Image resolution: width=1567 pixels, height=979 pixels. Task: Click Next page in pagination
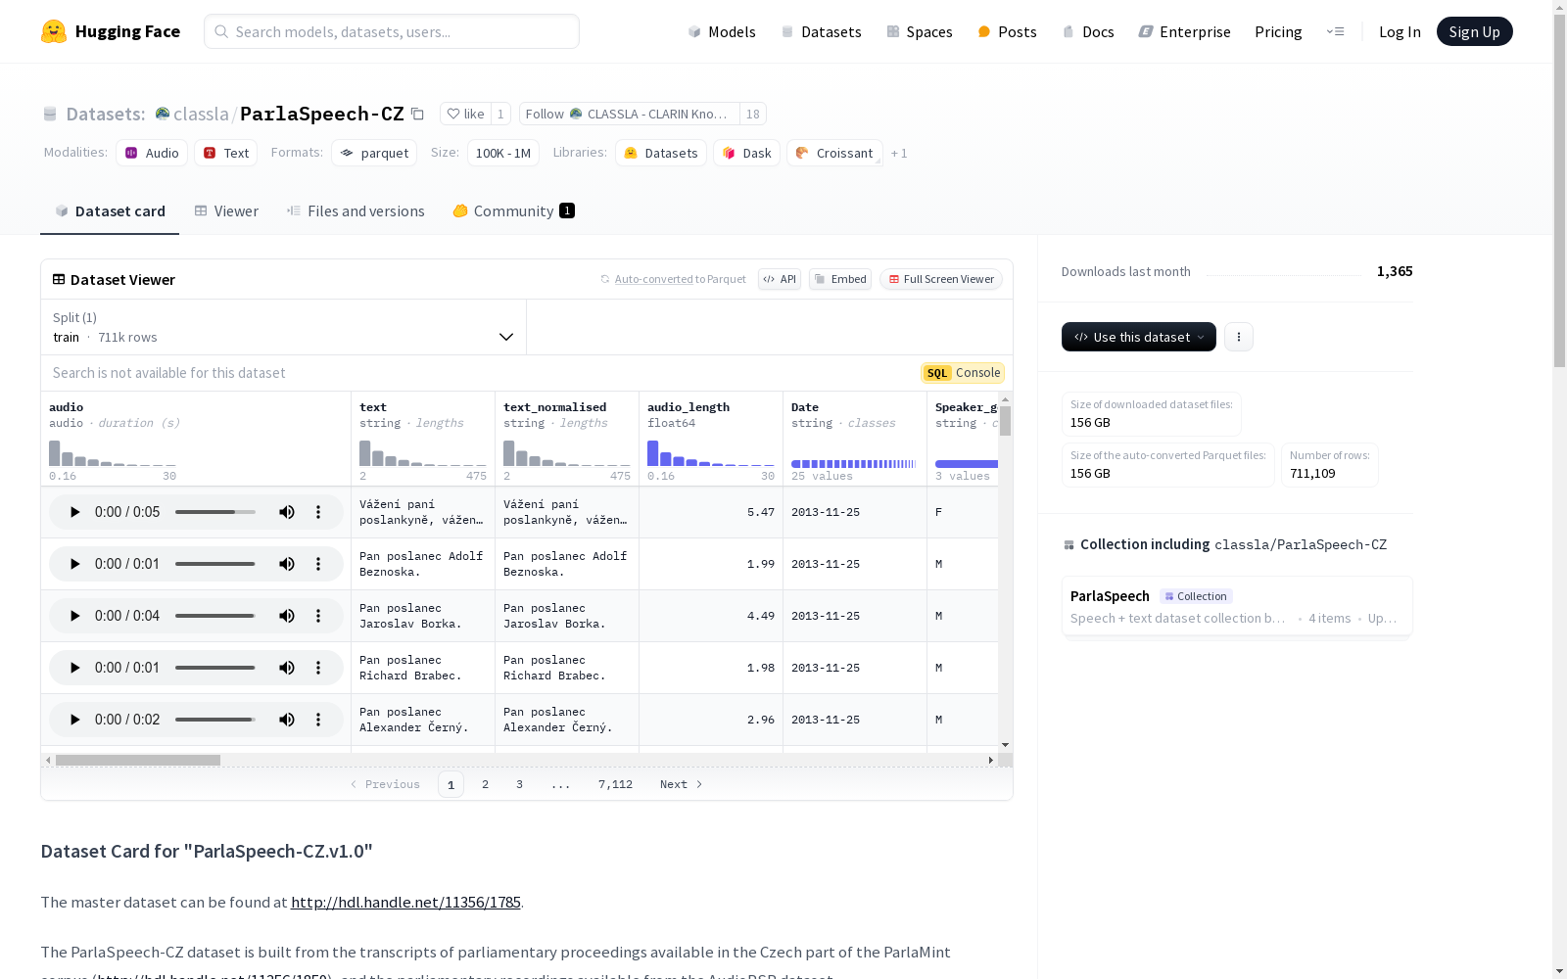pos(681,784)
